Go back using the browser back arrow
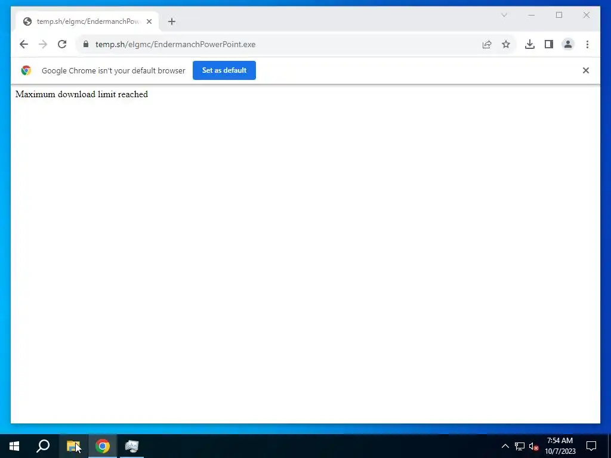Screen dimensions: 611x458 click(x=24, y=44)
